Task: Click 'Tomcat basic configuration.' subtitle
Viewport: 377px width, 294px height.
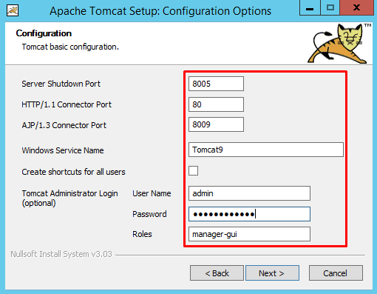Action: (70, 47)
